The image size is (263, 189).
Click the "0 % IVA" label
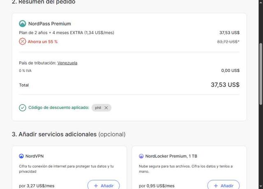[25, 71]
